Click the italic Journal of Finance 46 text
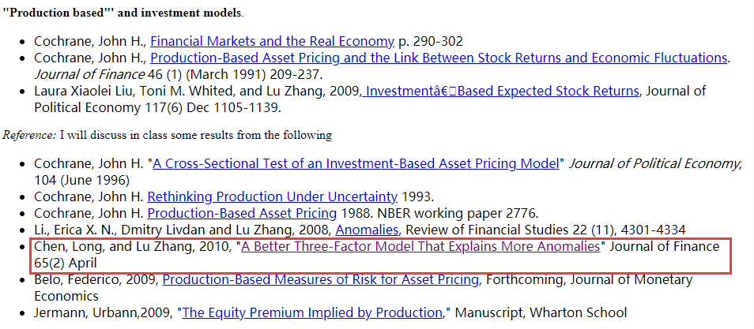Image resolution: width=754 pixels, height=329 pixels. point(98,75)
